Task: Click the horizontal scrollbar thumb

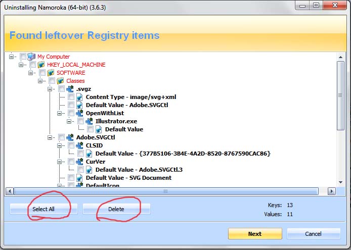Action: [x=166, y=191]
